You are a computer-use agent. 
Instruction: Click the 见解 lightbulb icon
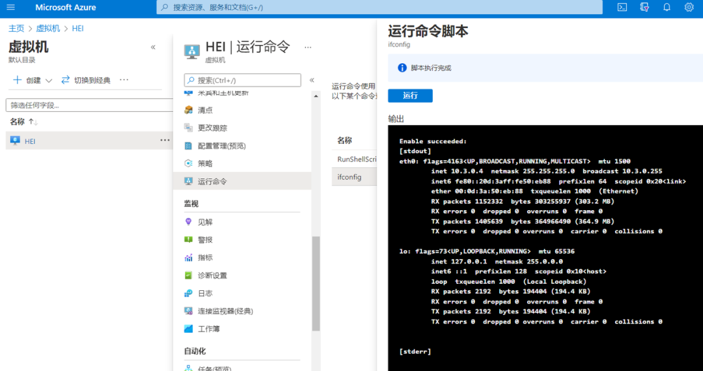[x=189, y=222]
